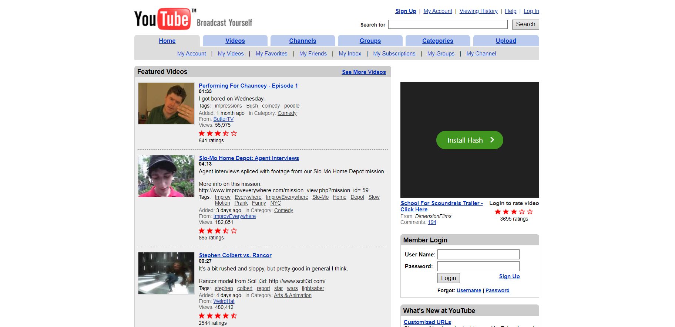This screenshot has width=675, height=327.
Task: Open School For Scoundrels Trailer link
Action: click(x=441, y=206)
